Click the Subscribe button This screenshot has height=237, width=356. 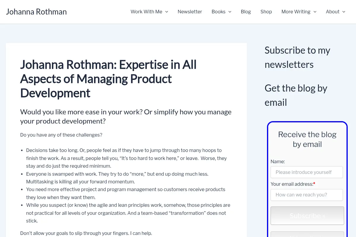[307, 216]
